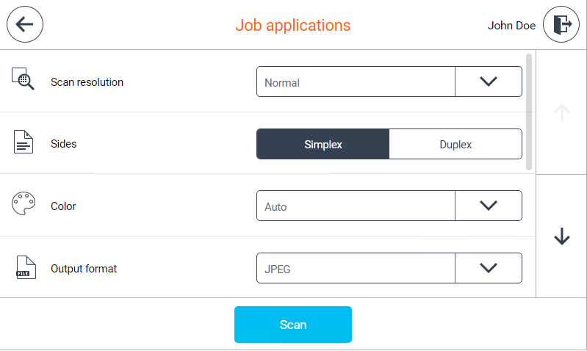Click the John Doe user name
This screenshot has height=351, width=587.
point(511,25)
